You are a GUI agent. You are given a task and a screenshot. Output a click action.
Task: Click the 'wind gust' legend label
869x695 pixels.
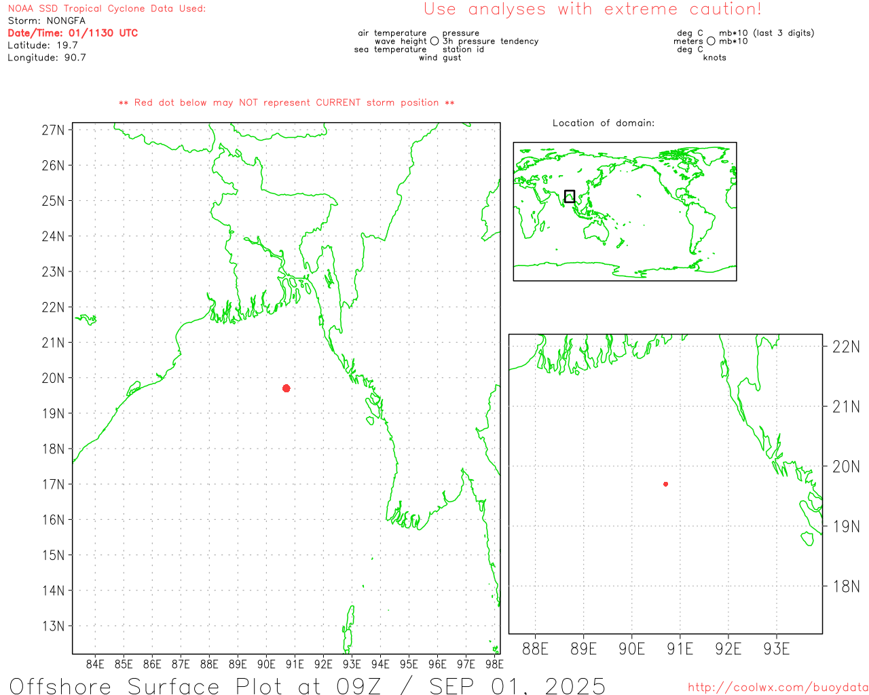click(x=440, y=58)
